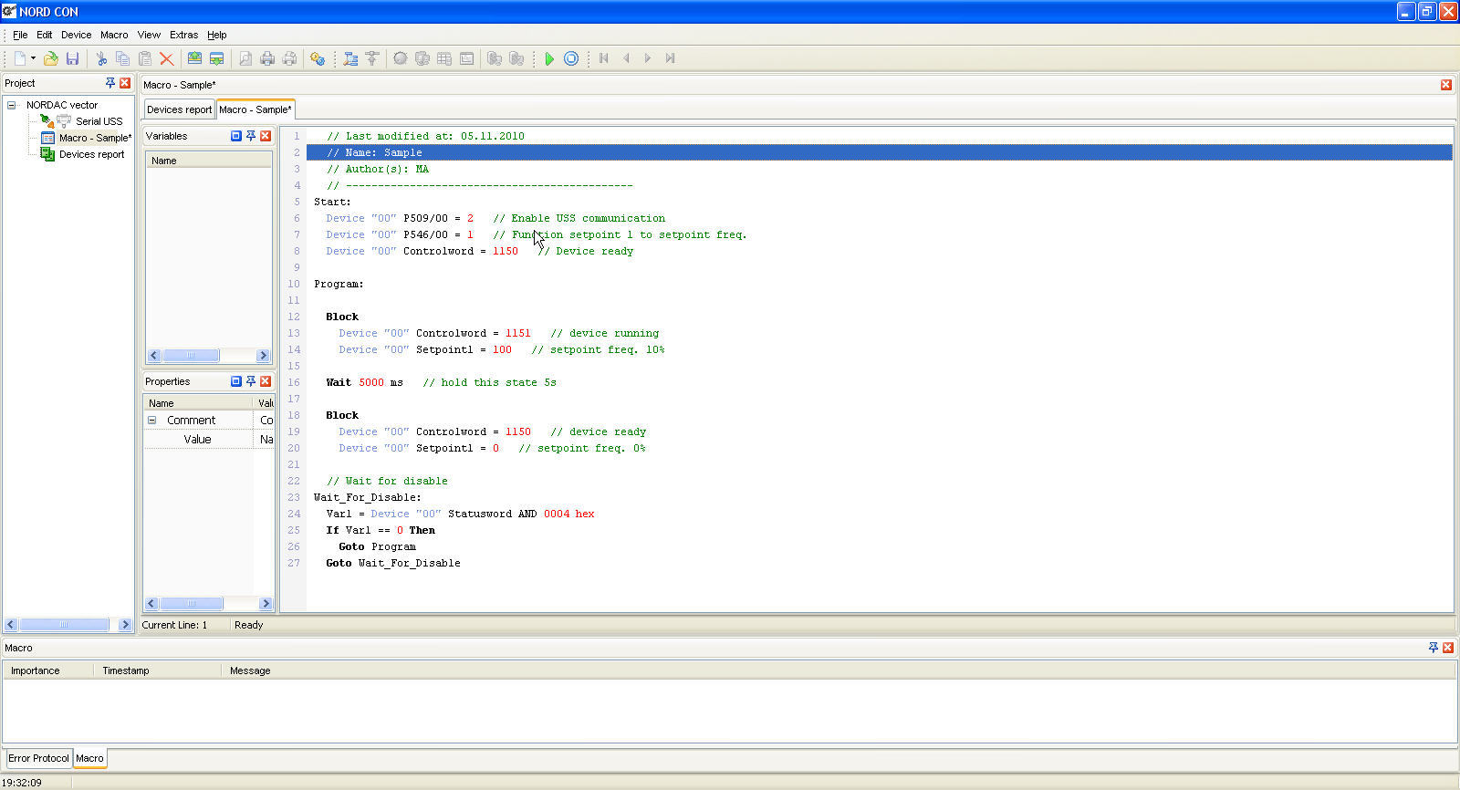This screenshot has width=1460, height=790.
Task: Select Macro - Sample* in project tree
Action: [95, 138]
